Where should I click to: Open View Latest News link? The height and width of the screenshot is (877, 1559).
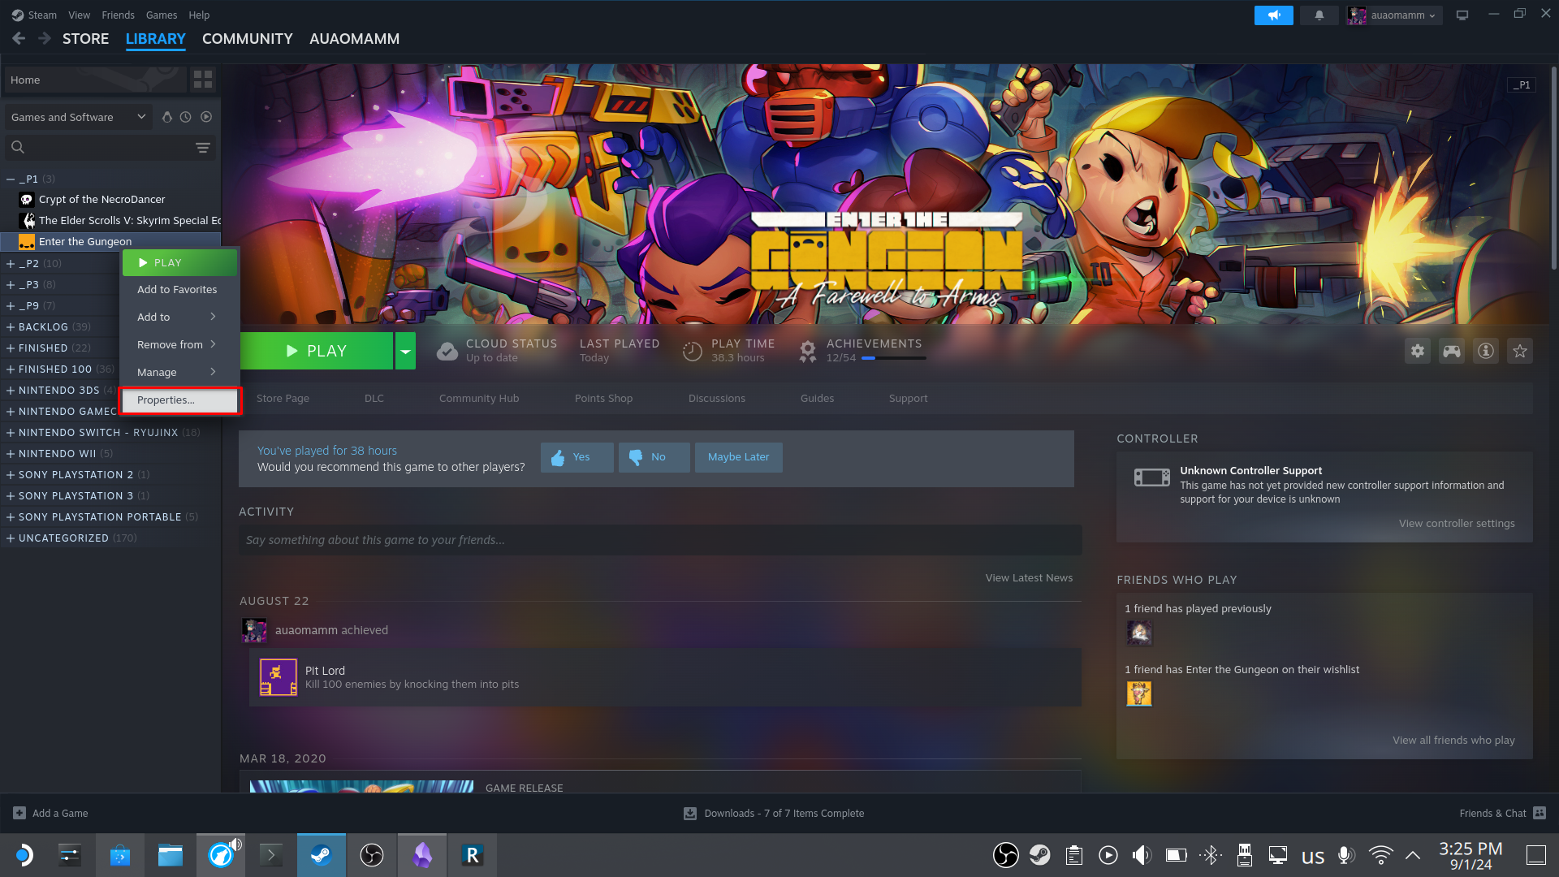[x=1029, y=577]
